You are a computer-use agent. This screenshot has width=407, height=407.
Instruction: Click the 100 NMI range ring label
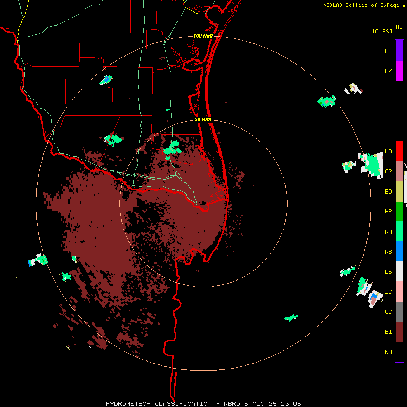[x=203, y=36]
